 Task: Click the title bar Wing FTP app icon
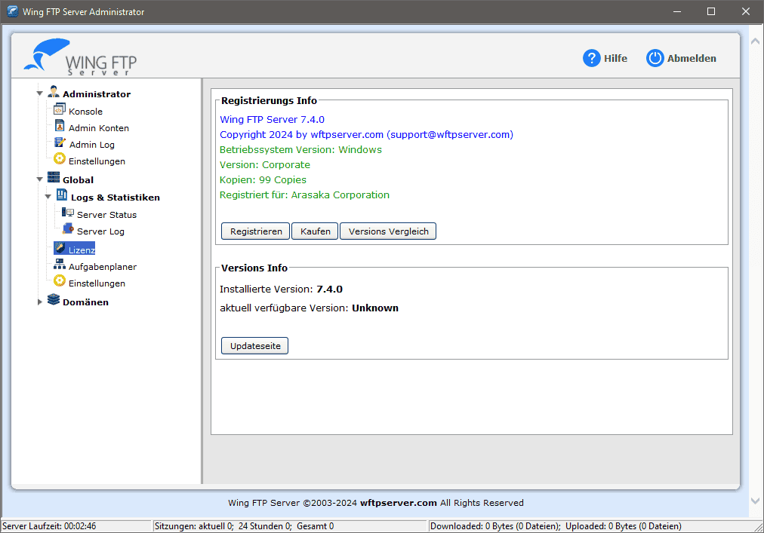(x=12, y=11)
